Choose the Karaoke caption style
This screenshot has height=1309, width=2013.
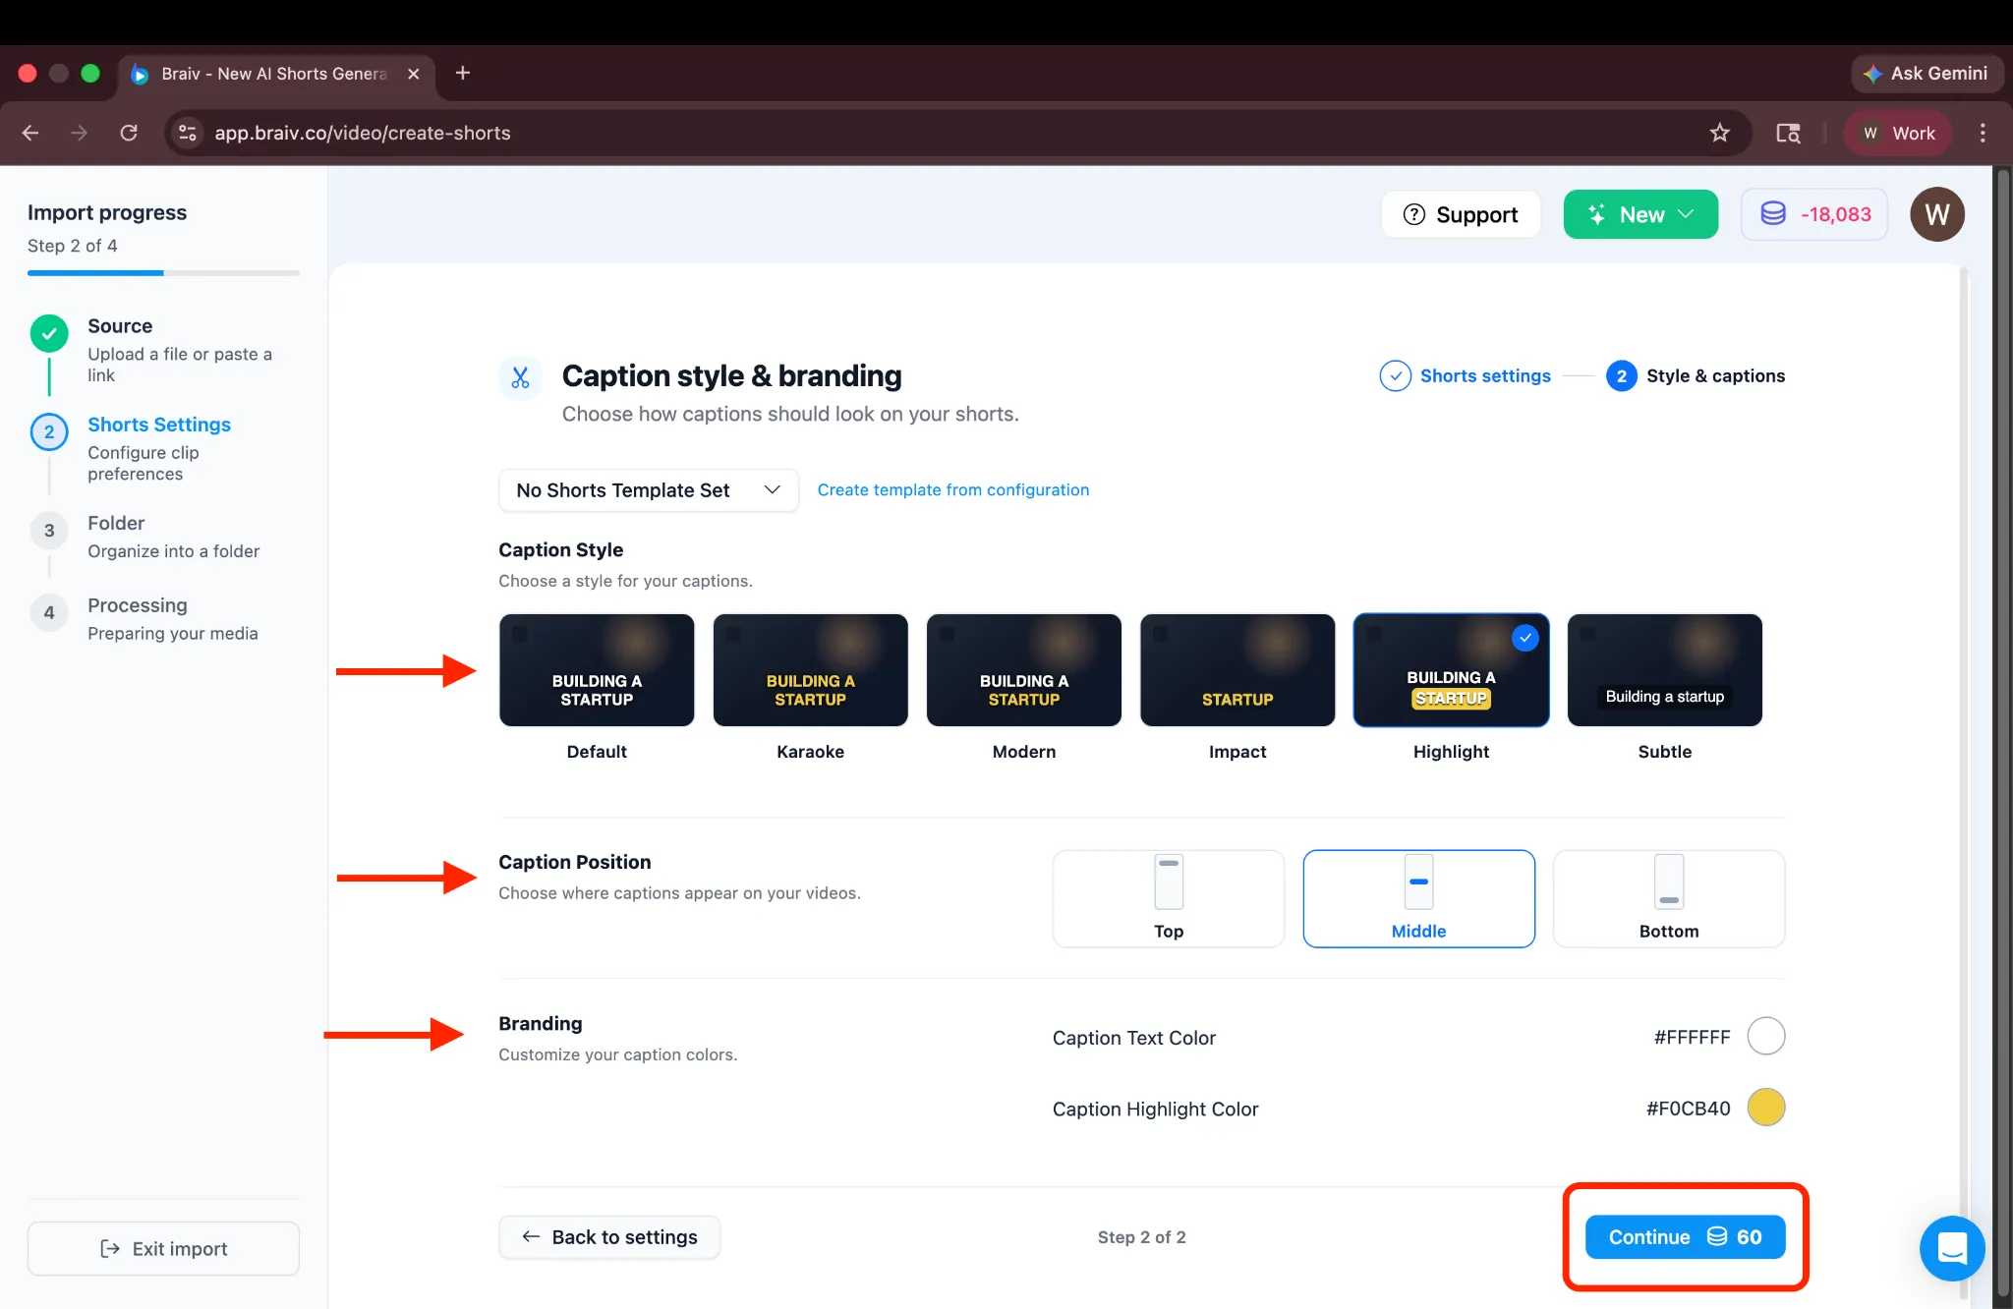[x=810, y=670]
